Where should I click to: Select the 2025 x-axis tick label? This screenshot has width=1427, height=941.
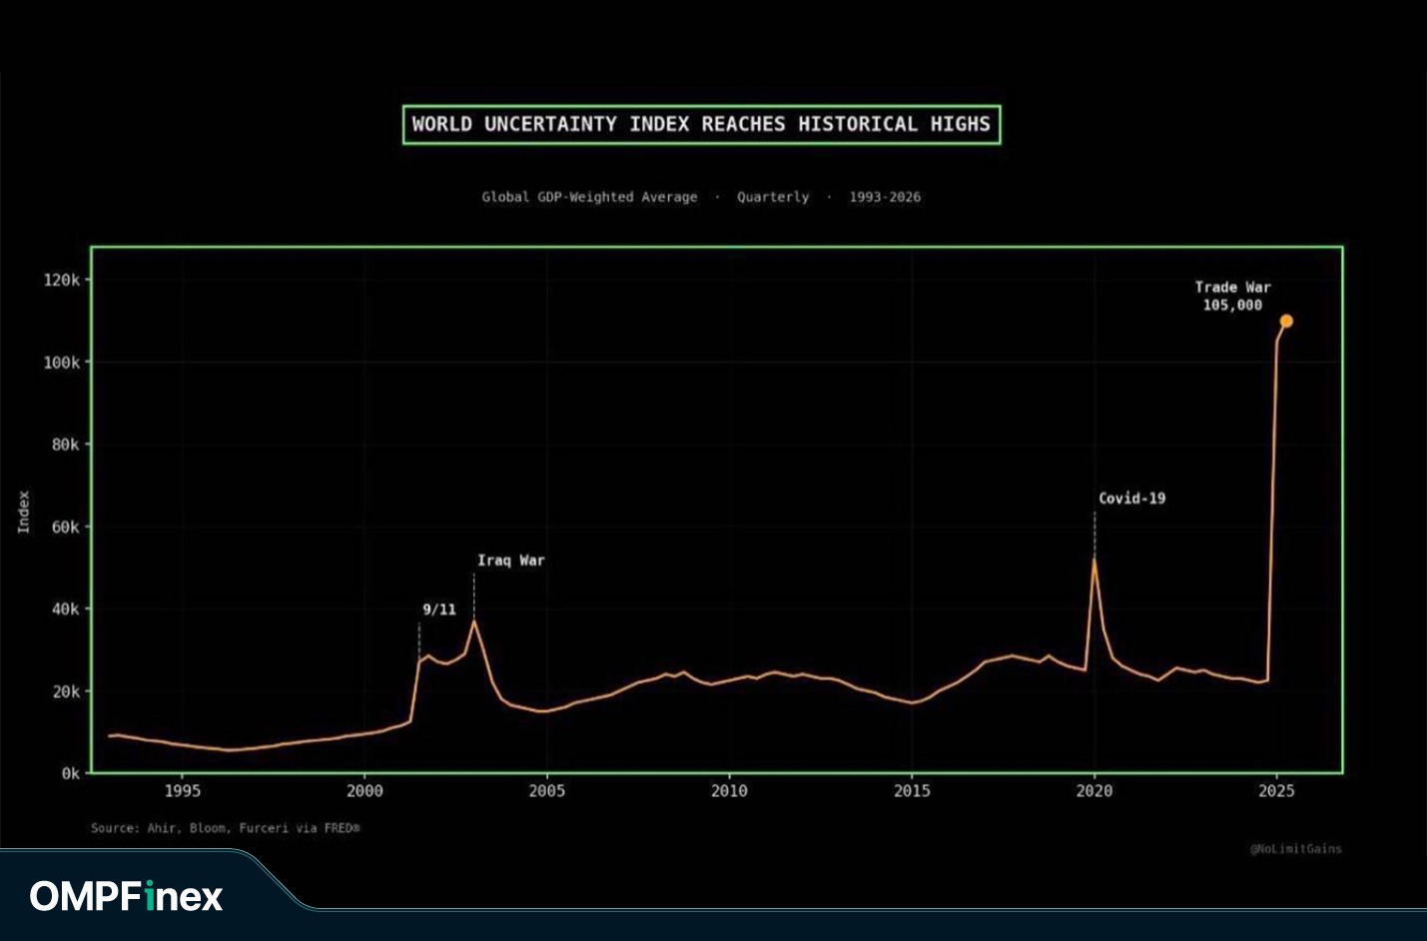pyautogui.click(x=1276, y=791)
